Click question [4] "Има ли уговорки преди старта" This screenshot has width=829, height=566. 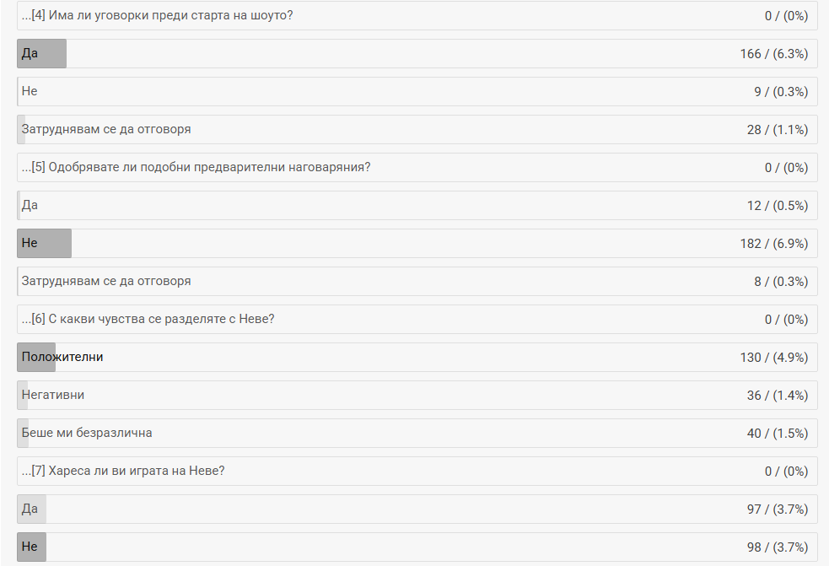(x=158, y=15)
